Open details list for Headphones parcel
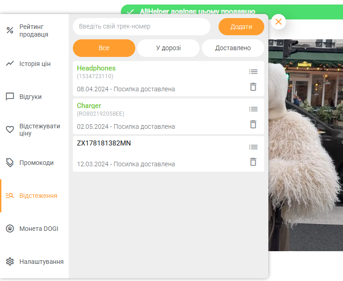Screen dimensions: 343x281 tap(253, 71)
